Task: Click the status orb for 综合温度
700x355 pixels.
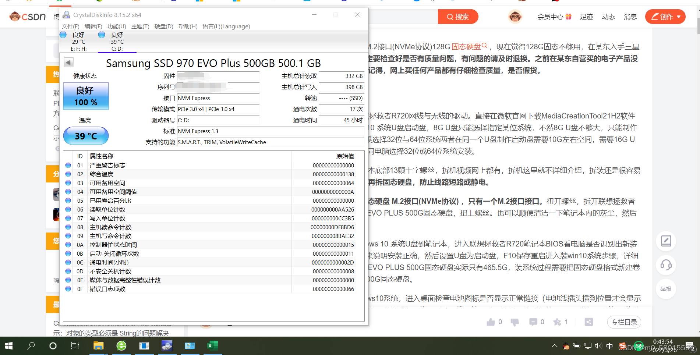Action: pyautogui.click(x=68, y=174)
